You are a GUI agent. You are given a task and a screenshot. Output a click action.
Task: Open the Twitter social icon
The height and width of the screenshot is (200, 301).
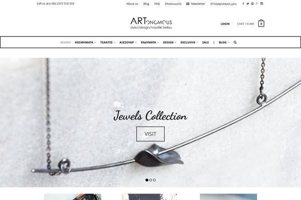248,3
